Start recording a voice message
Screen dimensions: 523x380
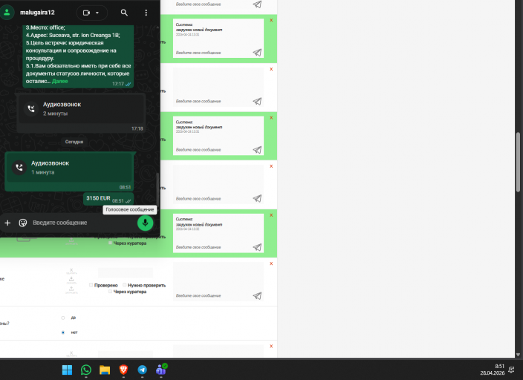coord(145,223)
